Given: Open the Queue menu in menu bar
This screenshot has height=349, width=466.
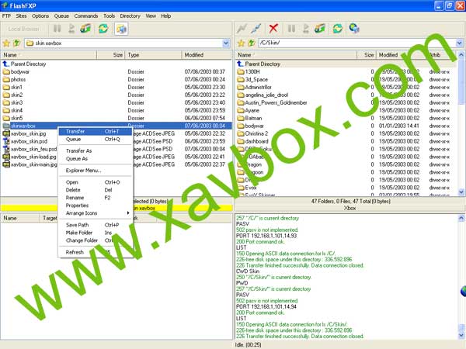Looking at the screenshot, I should click(x=61, y=16).
